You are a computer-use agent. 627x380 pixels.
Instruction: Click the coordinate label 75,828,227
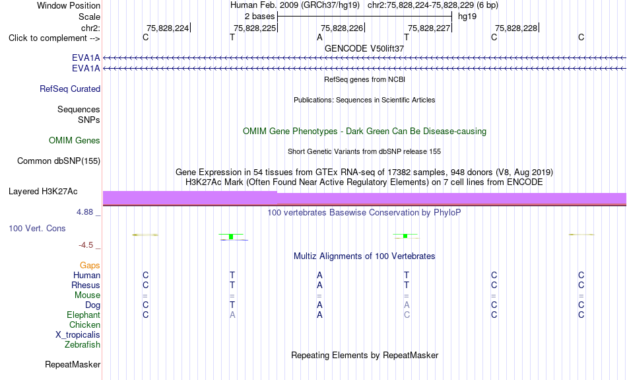click(x=429, y=28)
